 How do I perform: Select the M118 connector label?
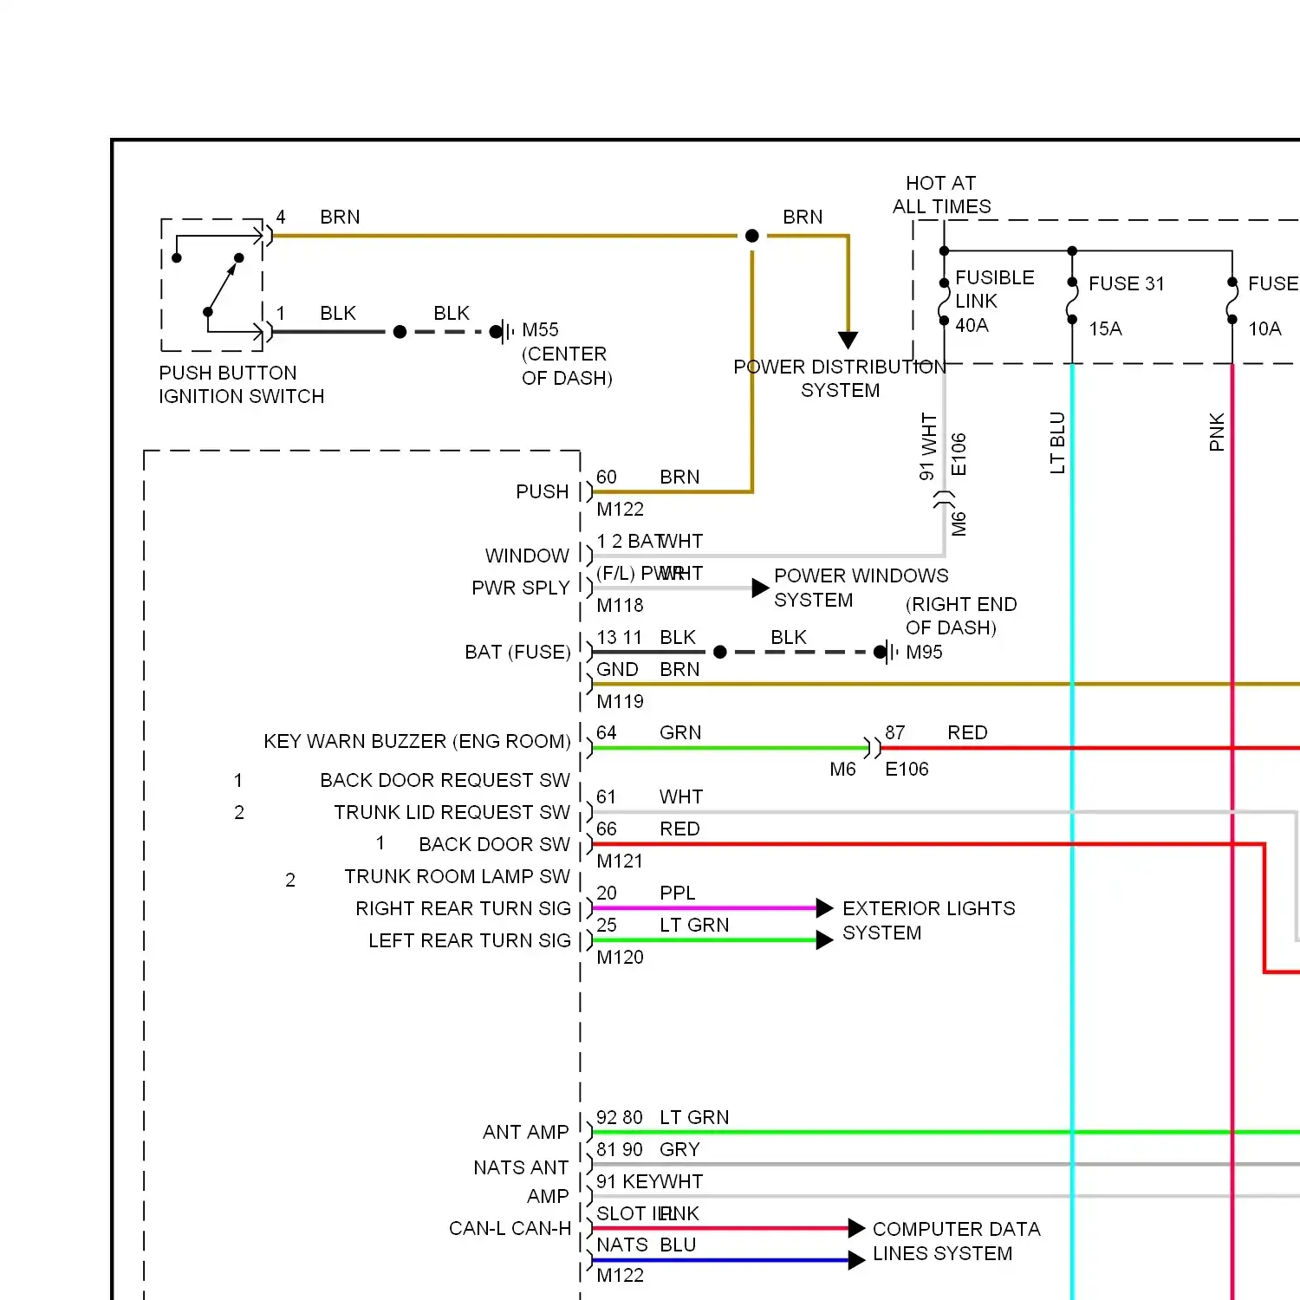[x=620, y=606]
